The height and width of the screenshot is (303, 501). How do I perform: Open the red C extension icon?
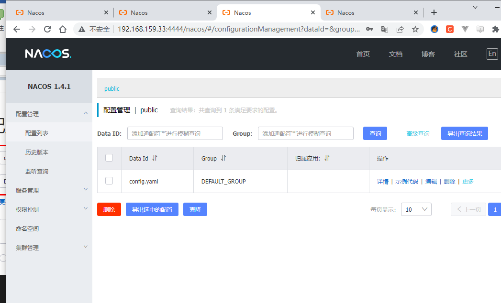click(x=449, y=29)
